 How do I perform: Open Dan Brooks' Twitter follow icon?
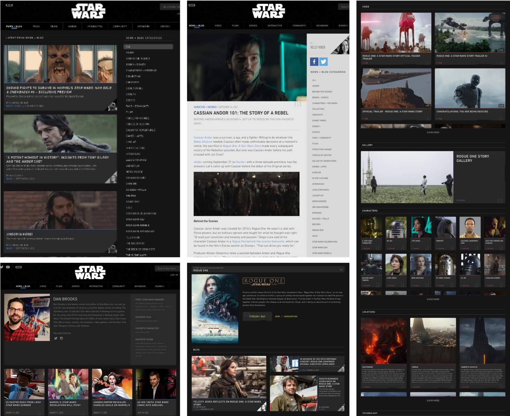pos(56,338)
